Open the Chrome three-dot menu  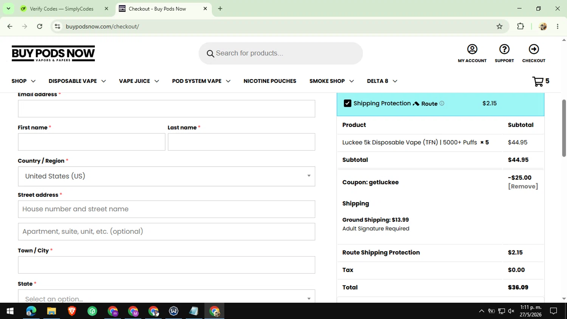pos(558,26)
